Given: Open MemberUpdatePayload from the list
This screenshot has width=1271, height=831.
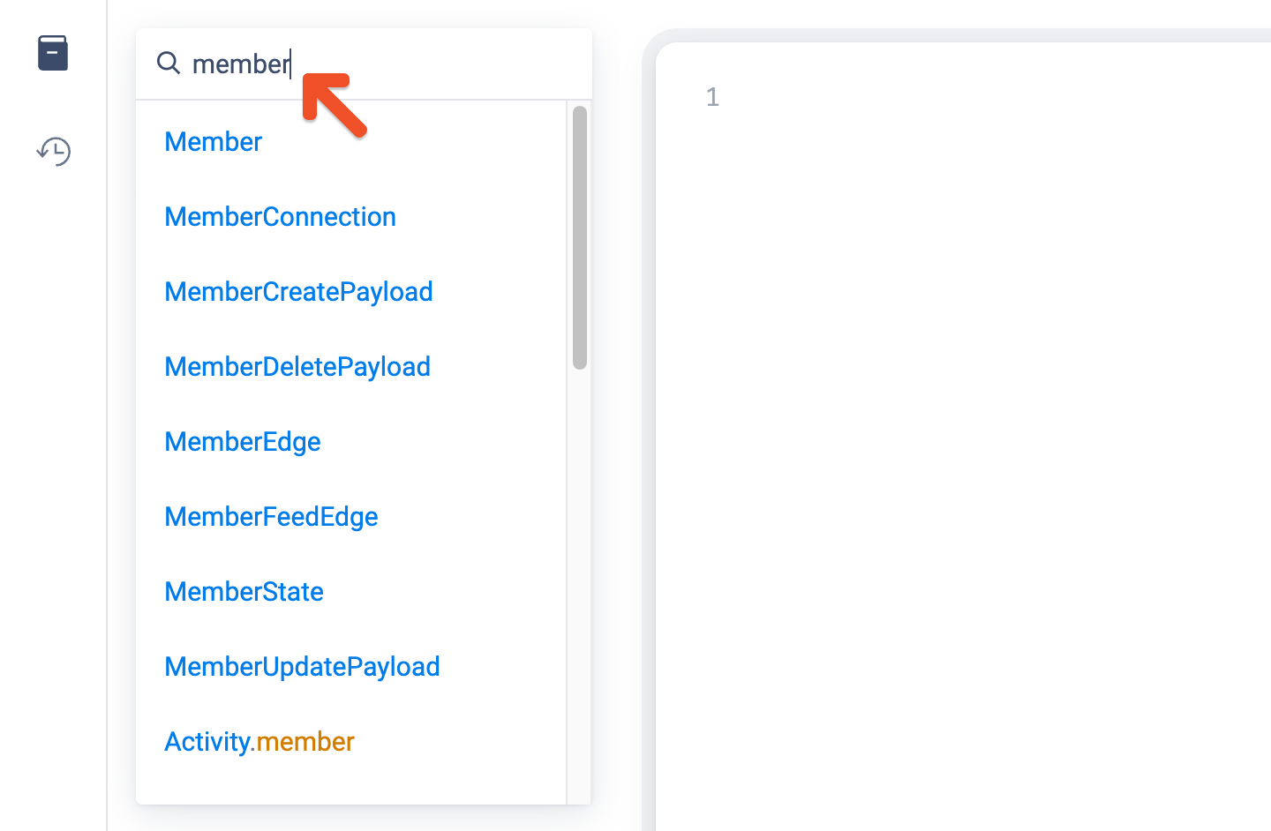Looking at the screenshot, I should point(302,667).
